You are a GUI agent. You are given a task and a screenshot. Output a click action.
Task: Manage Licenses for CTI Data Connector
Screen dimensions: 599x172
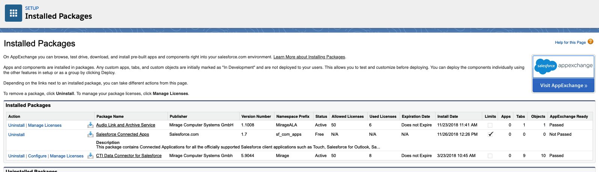click(x=67, y=156)
